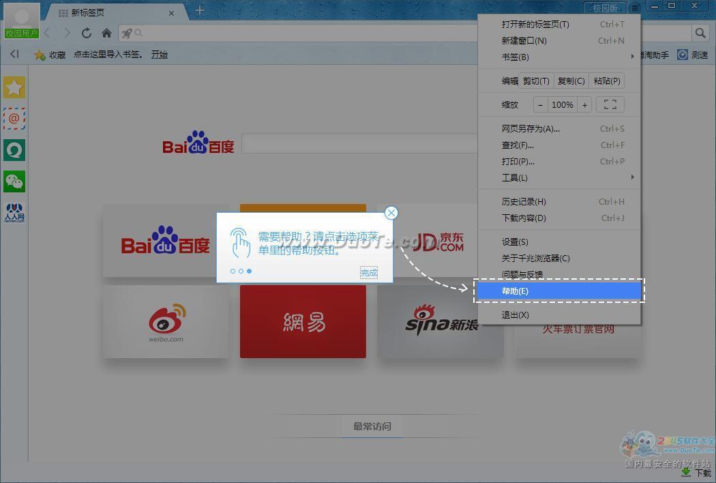Open 下载内容 from the menu
Image resolution: width=716 pixels, height=483 pixels.
(559, 218)
